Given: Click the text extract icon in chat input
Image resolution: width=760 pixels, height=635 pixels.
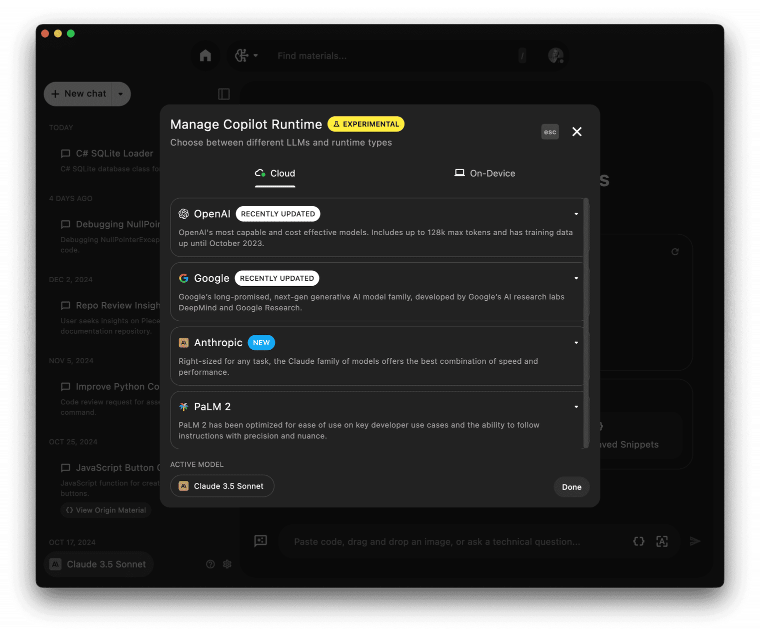Looking at the screenshot, I should pos(662,541).
